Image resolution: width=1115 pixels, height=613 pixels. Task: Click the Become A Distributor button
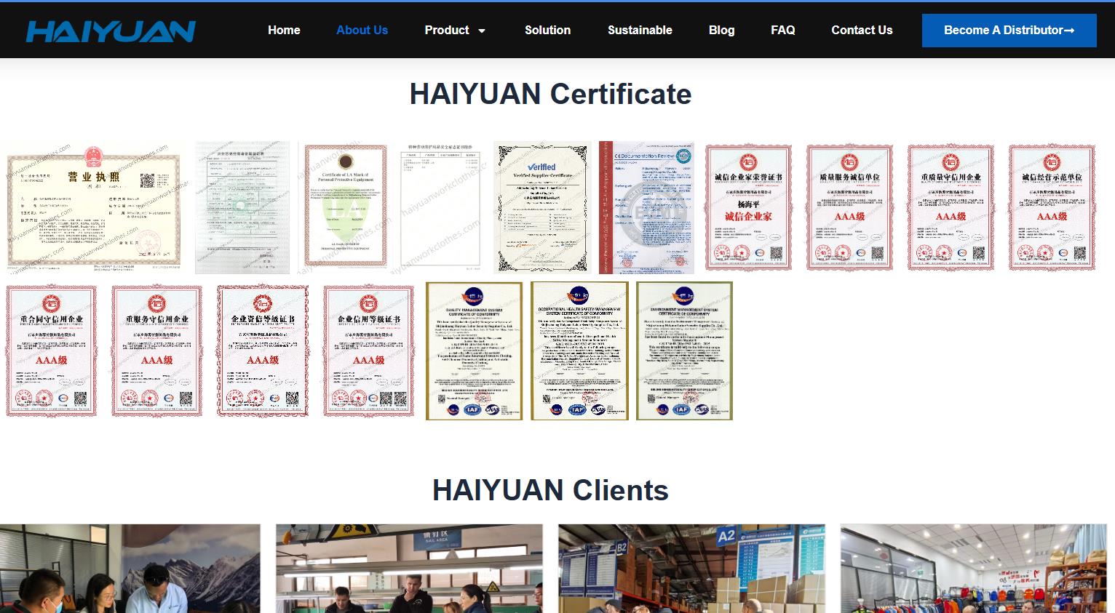1009,31
